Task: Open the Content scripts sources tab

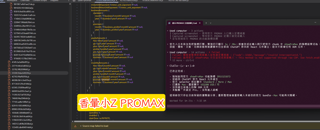Action: point(40,1)
